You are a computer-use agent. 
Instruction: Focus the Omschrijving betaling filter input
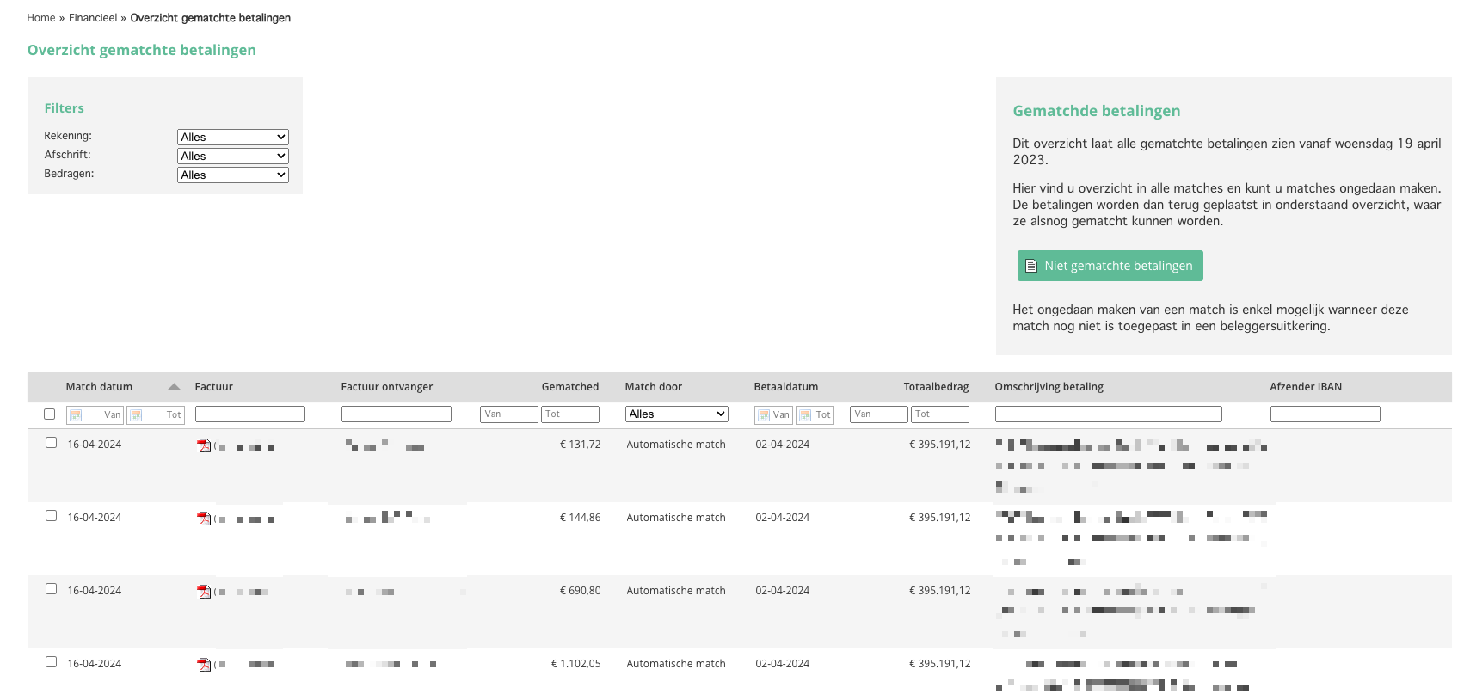pyautogui.click(x=1109, y=414)
